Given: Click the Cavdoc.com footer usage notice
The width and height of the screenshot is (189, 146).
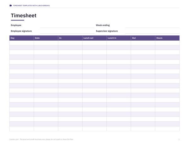Looking at the screenshot, I should pyautogui.click(x=41, y=139).
